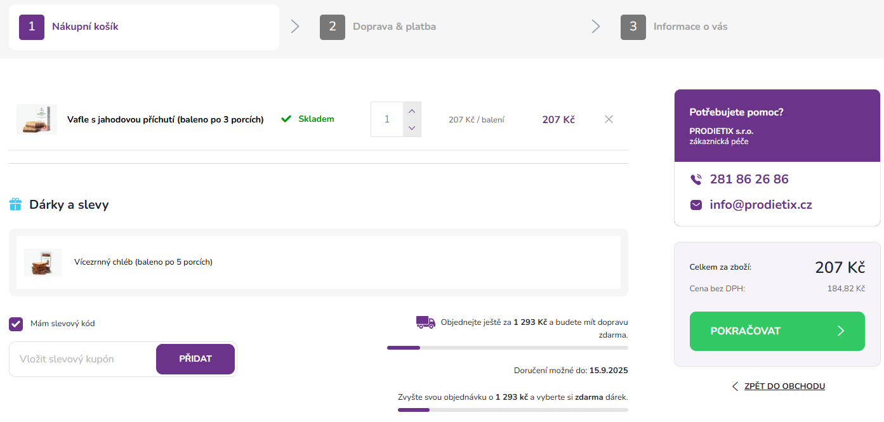Decrease waffle quantity with down arrow
This screenshot has width=884, height=422.
pyautogui.click(x=412, y=128)
